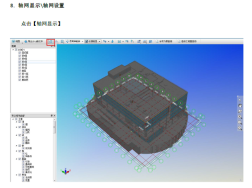This screenshot has width=252, height=188.
Task: Select the 第-1层 floor row label
Action: [25, 74]
